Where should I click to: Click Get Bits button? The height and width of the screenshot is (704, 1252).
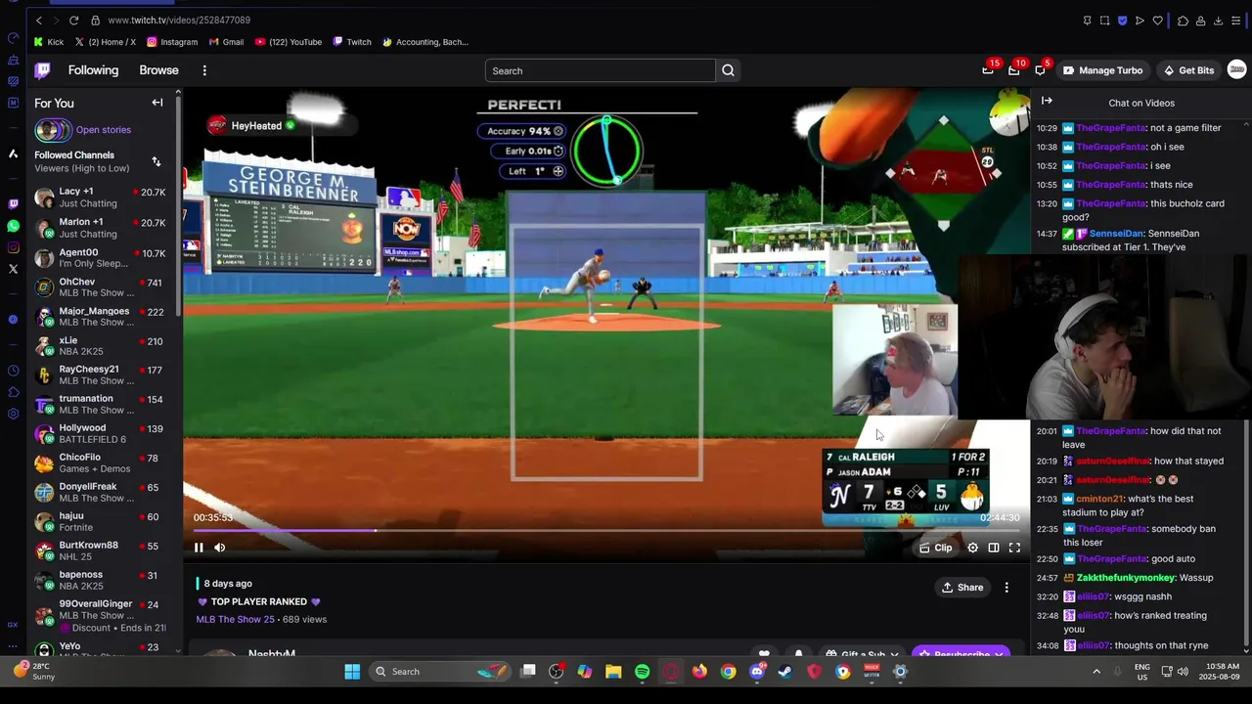[x=1188, y=70]
